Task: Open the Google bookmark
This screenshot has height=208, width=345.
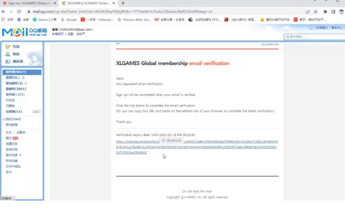Action: [69, 20]
